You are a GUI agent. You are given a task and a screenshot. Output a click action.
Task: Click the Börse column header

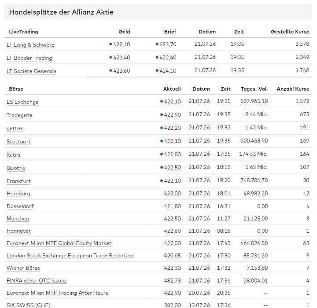(16, 89)
